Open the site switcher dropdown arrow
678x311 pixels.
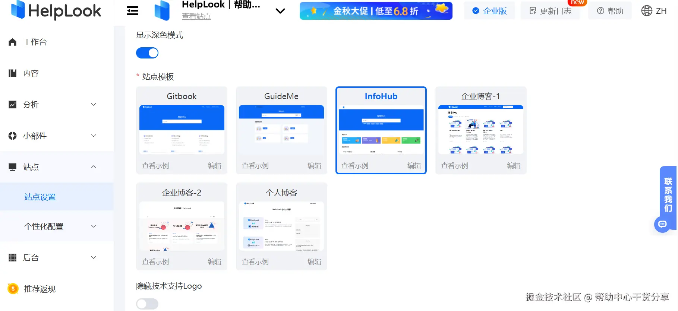coord(280,11)
